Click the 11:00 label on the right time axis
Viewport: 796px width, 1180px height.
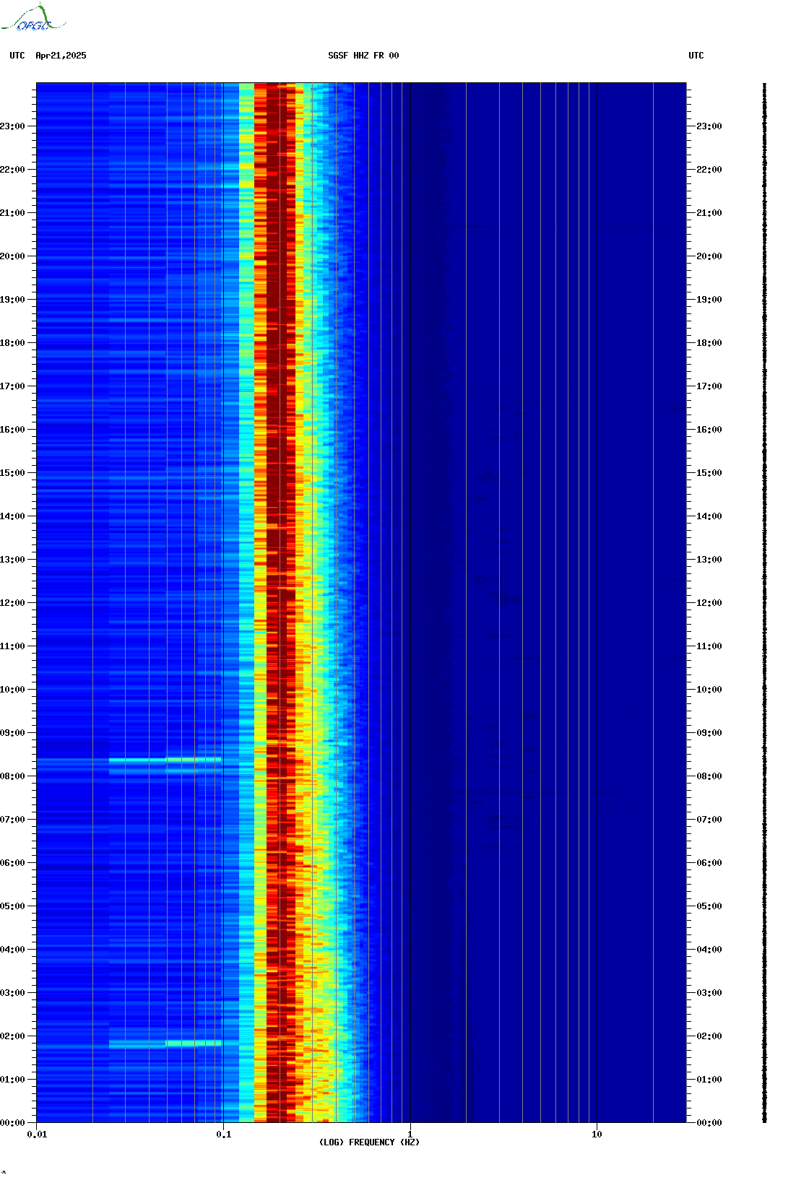(709, 646)
